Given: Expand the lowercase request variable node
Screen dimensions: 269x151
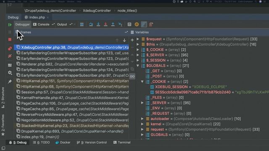Looking at the screenshot, I should pos(142,129).
